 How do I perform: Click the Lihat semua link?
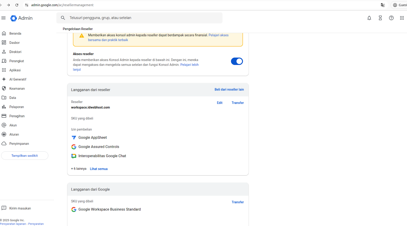(x=99, y=169)
